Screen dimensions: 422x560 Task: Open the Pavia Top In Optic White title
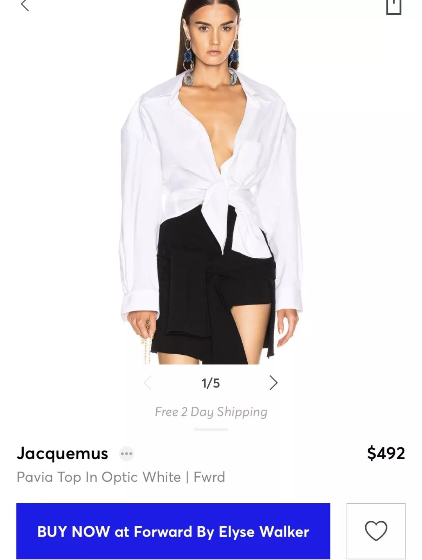(99, 477)
